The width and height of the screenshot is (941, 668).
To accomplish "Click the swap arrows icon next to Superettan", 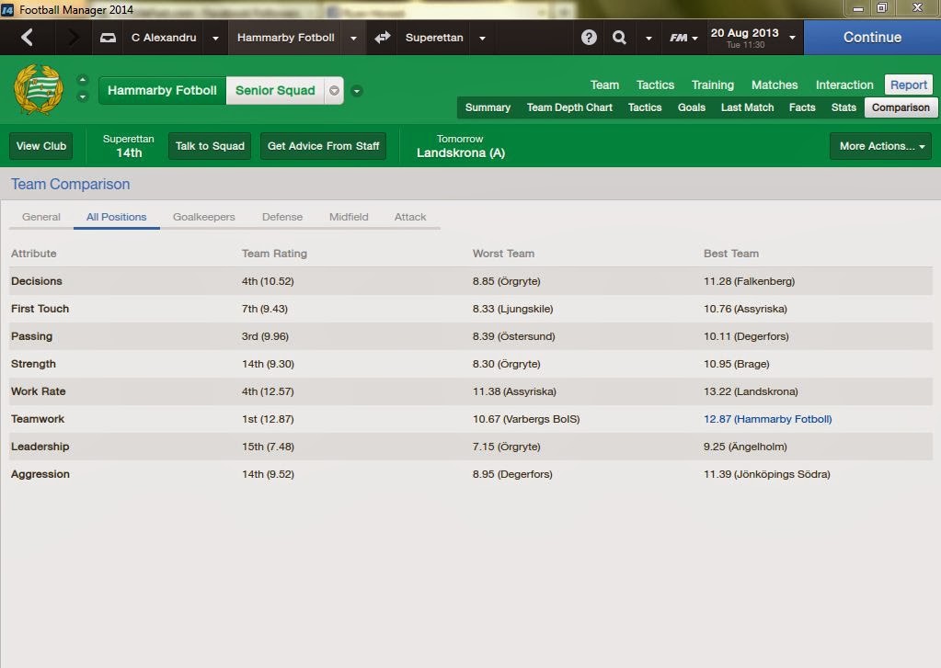I will [x=383, y=37].
